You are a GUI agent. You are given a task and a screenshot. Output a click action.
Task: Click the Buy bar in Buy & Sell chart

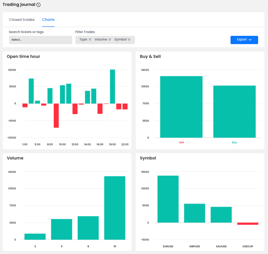click(x=234, y=111)
